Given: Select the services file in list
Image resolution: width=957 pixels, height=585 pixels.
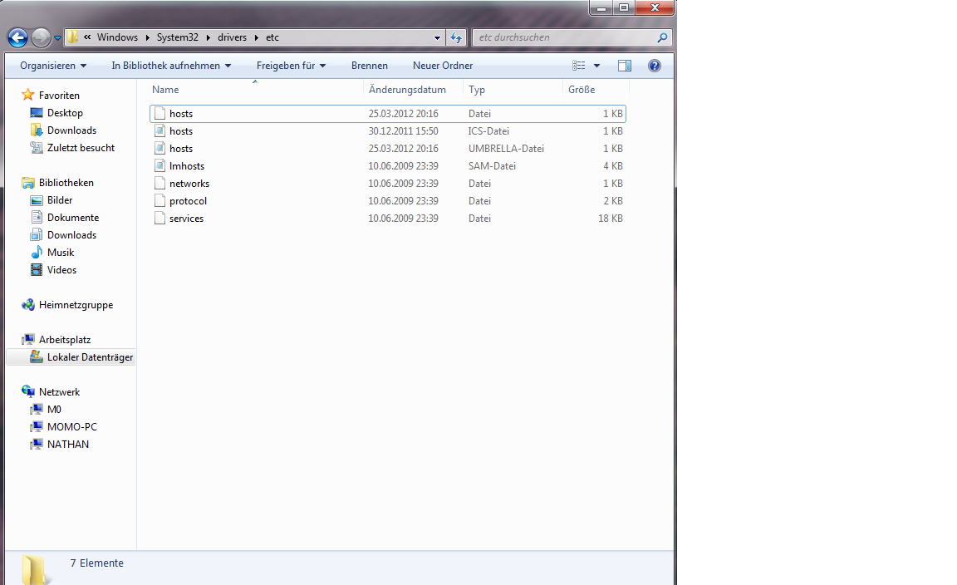Looking at the screenshot, I should [186, 219].
